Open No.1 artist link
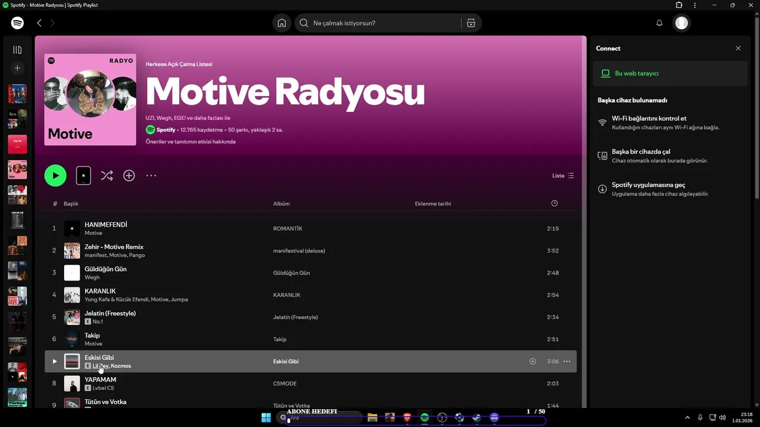Image resolution: width=760 pixels, height=427 pixels. tap(98, 321)
